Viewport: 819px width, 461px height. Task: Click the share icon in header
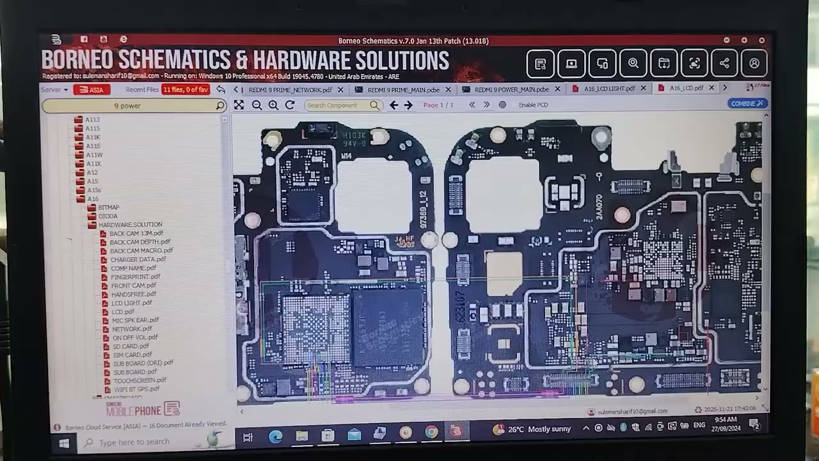click(724, 63)
